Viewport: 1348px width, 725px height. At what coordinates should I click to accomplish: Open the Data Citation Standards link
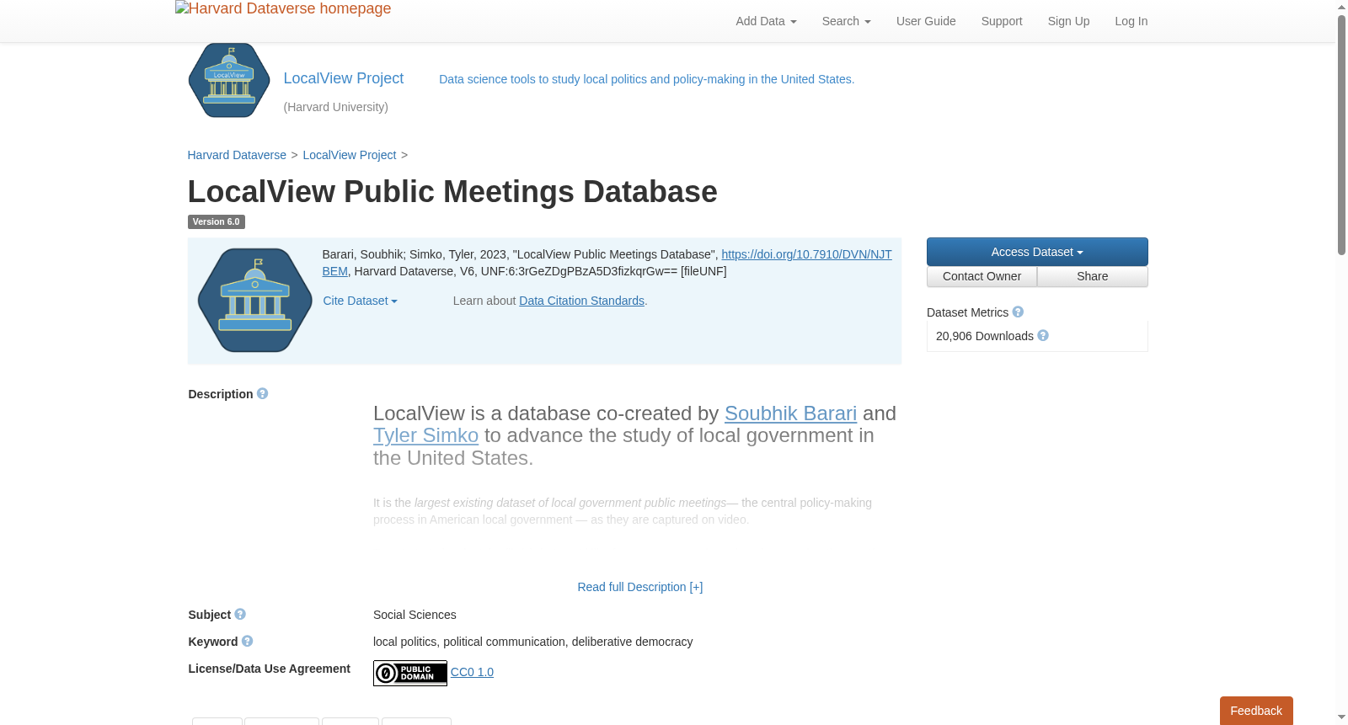coord(581,301)
